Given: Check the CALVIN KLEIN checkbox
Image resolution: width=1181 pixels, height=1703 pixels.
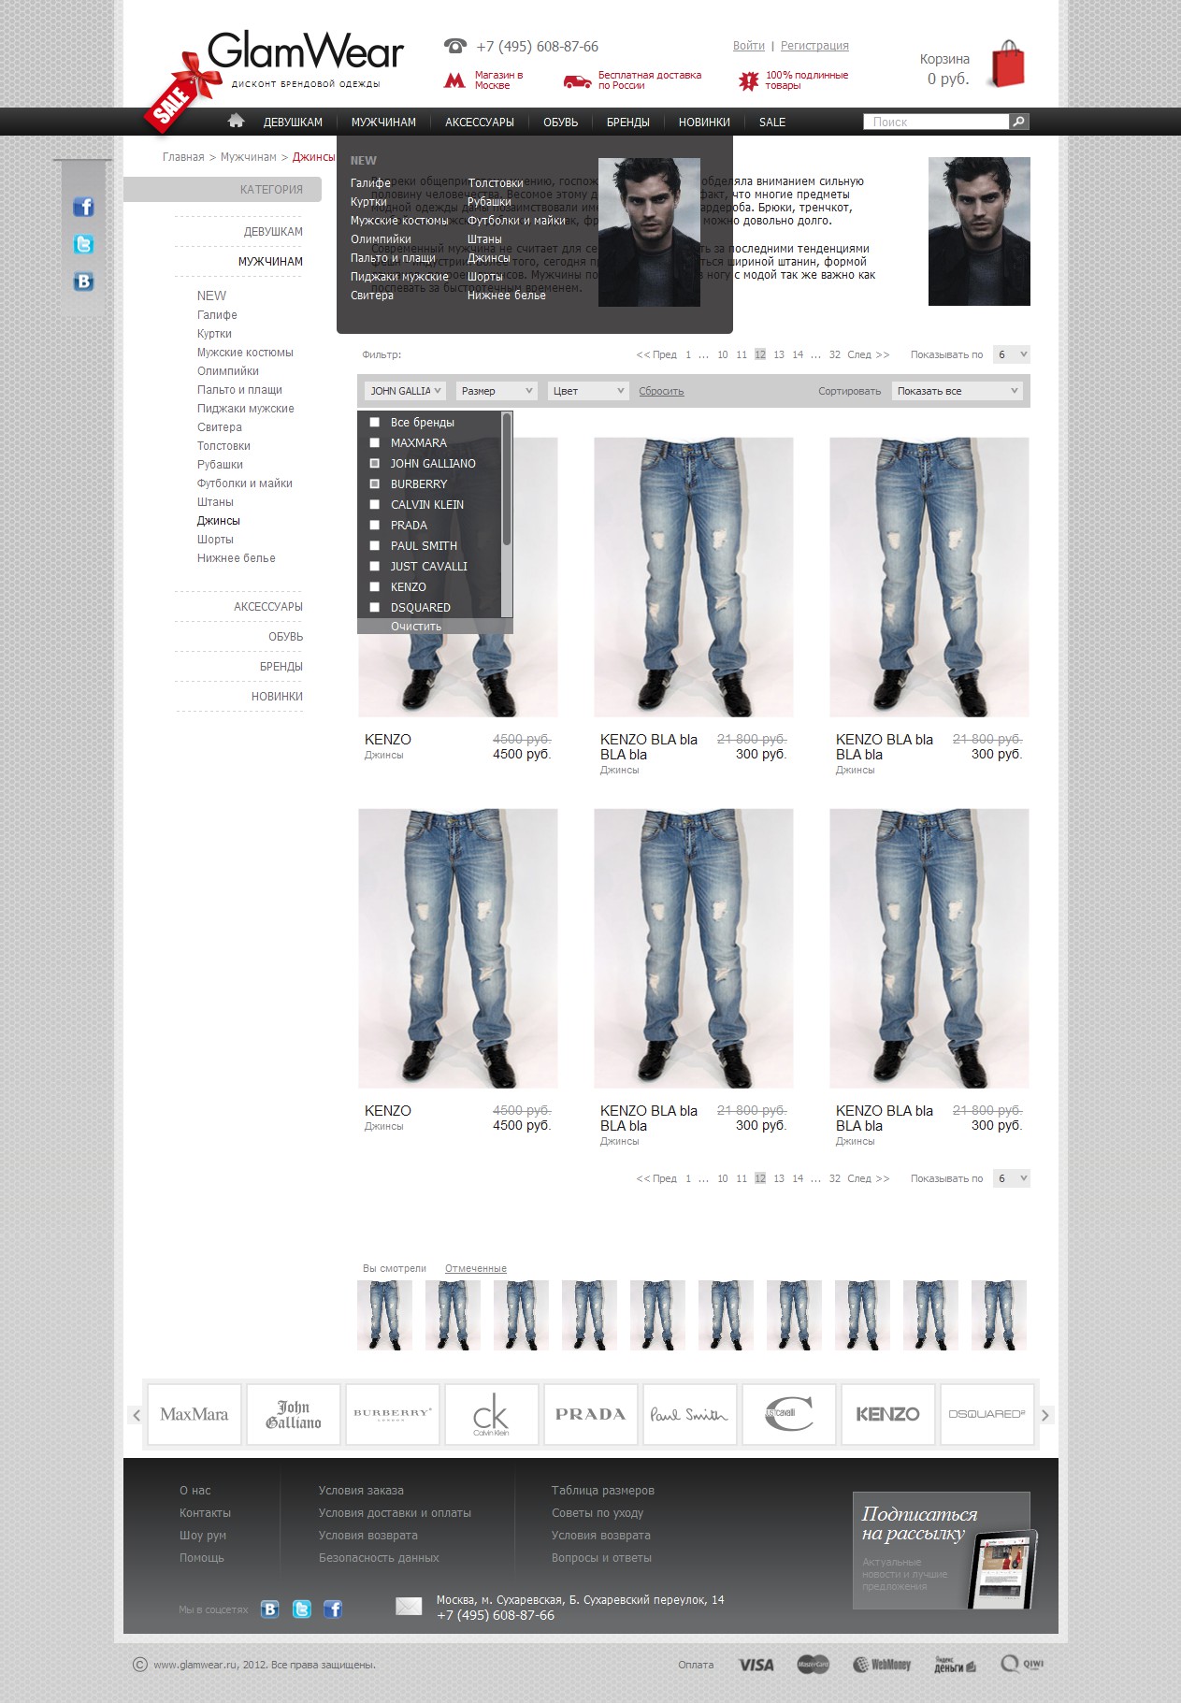Looking at the screenshot, I should (375, 505).
